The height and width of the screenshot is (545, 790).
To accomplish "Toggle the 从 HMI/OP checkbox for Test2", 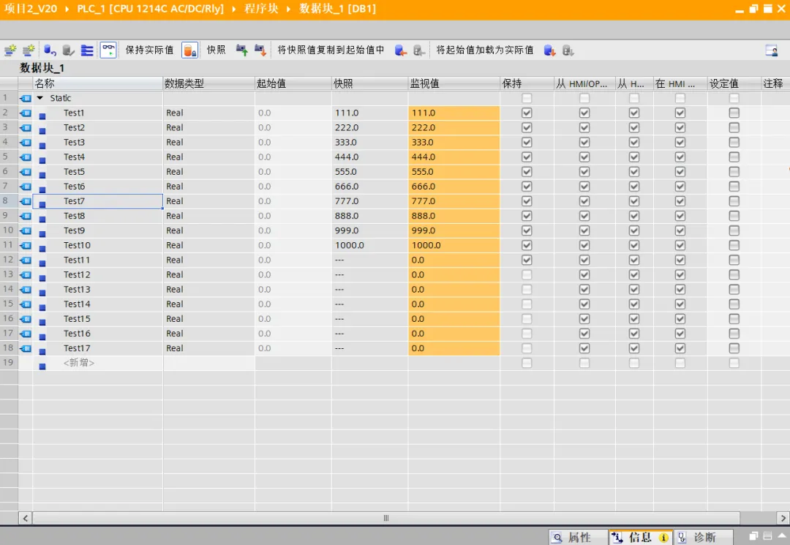I will (x=584, y=128).
